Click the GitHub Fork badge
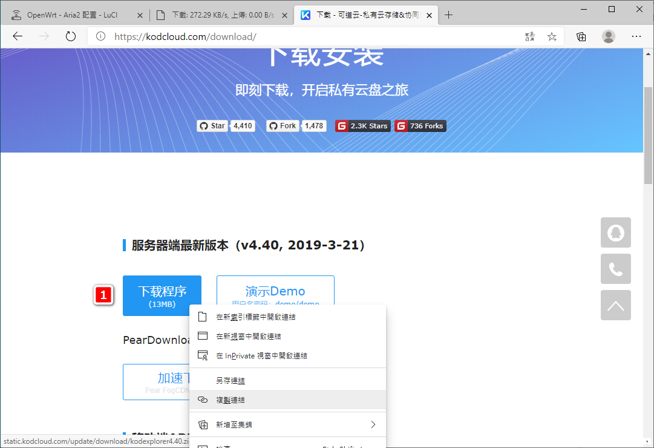This screenshot has width=654, height=448. (283, 126)
